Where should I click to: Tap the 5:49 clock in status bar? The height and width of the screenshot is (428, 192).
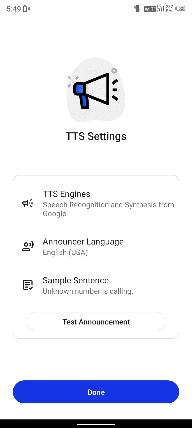pos(14,9)
